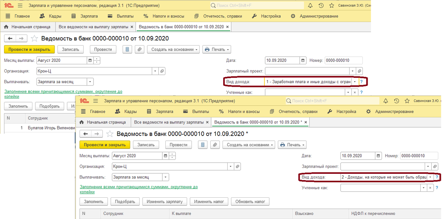This screenshot has width=442, height=219.
Task: Go forward with arrow in back window
Action: pos(21,38)
